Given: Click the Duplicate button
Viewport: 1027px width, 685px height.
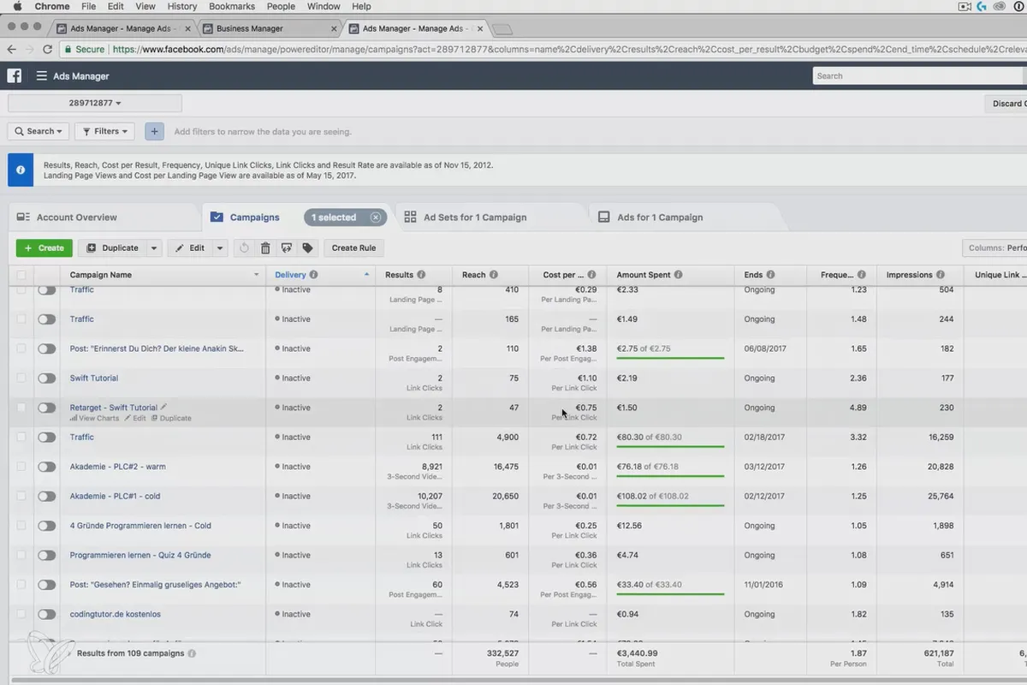Looking at the screenshot, I should pyautogui.click(x=113, y=248).
